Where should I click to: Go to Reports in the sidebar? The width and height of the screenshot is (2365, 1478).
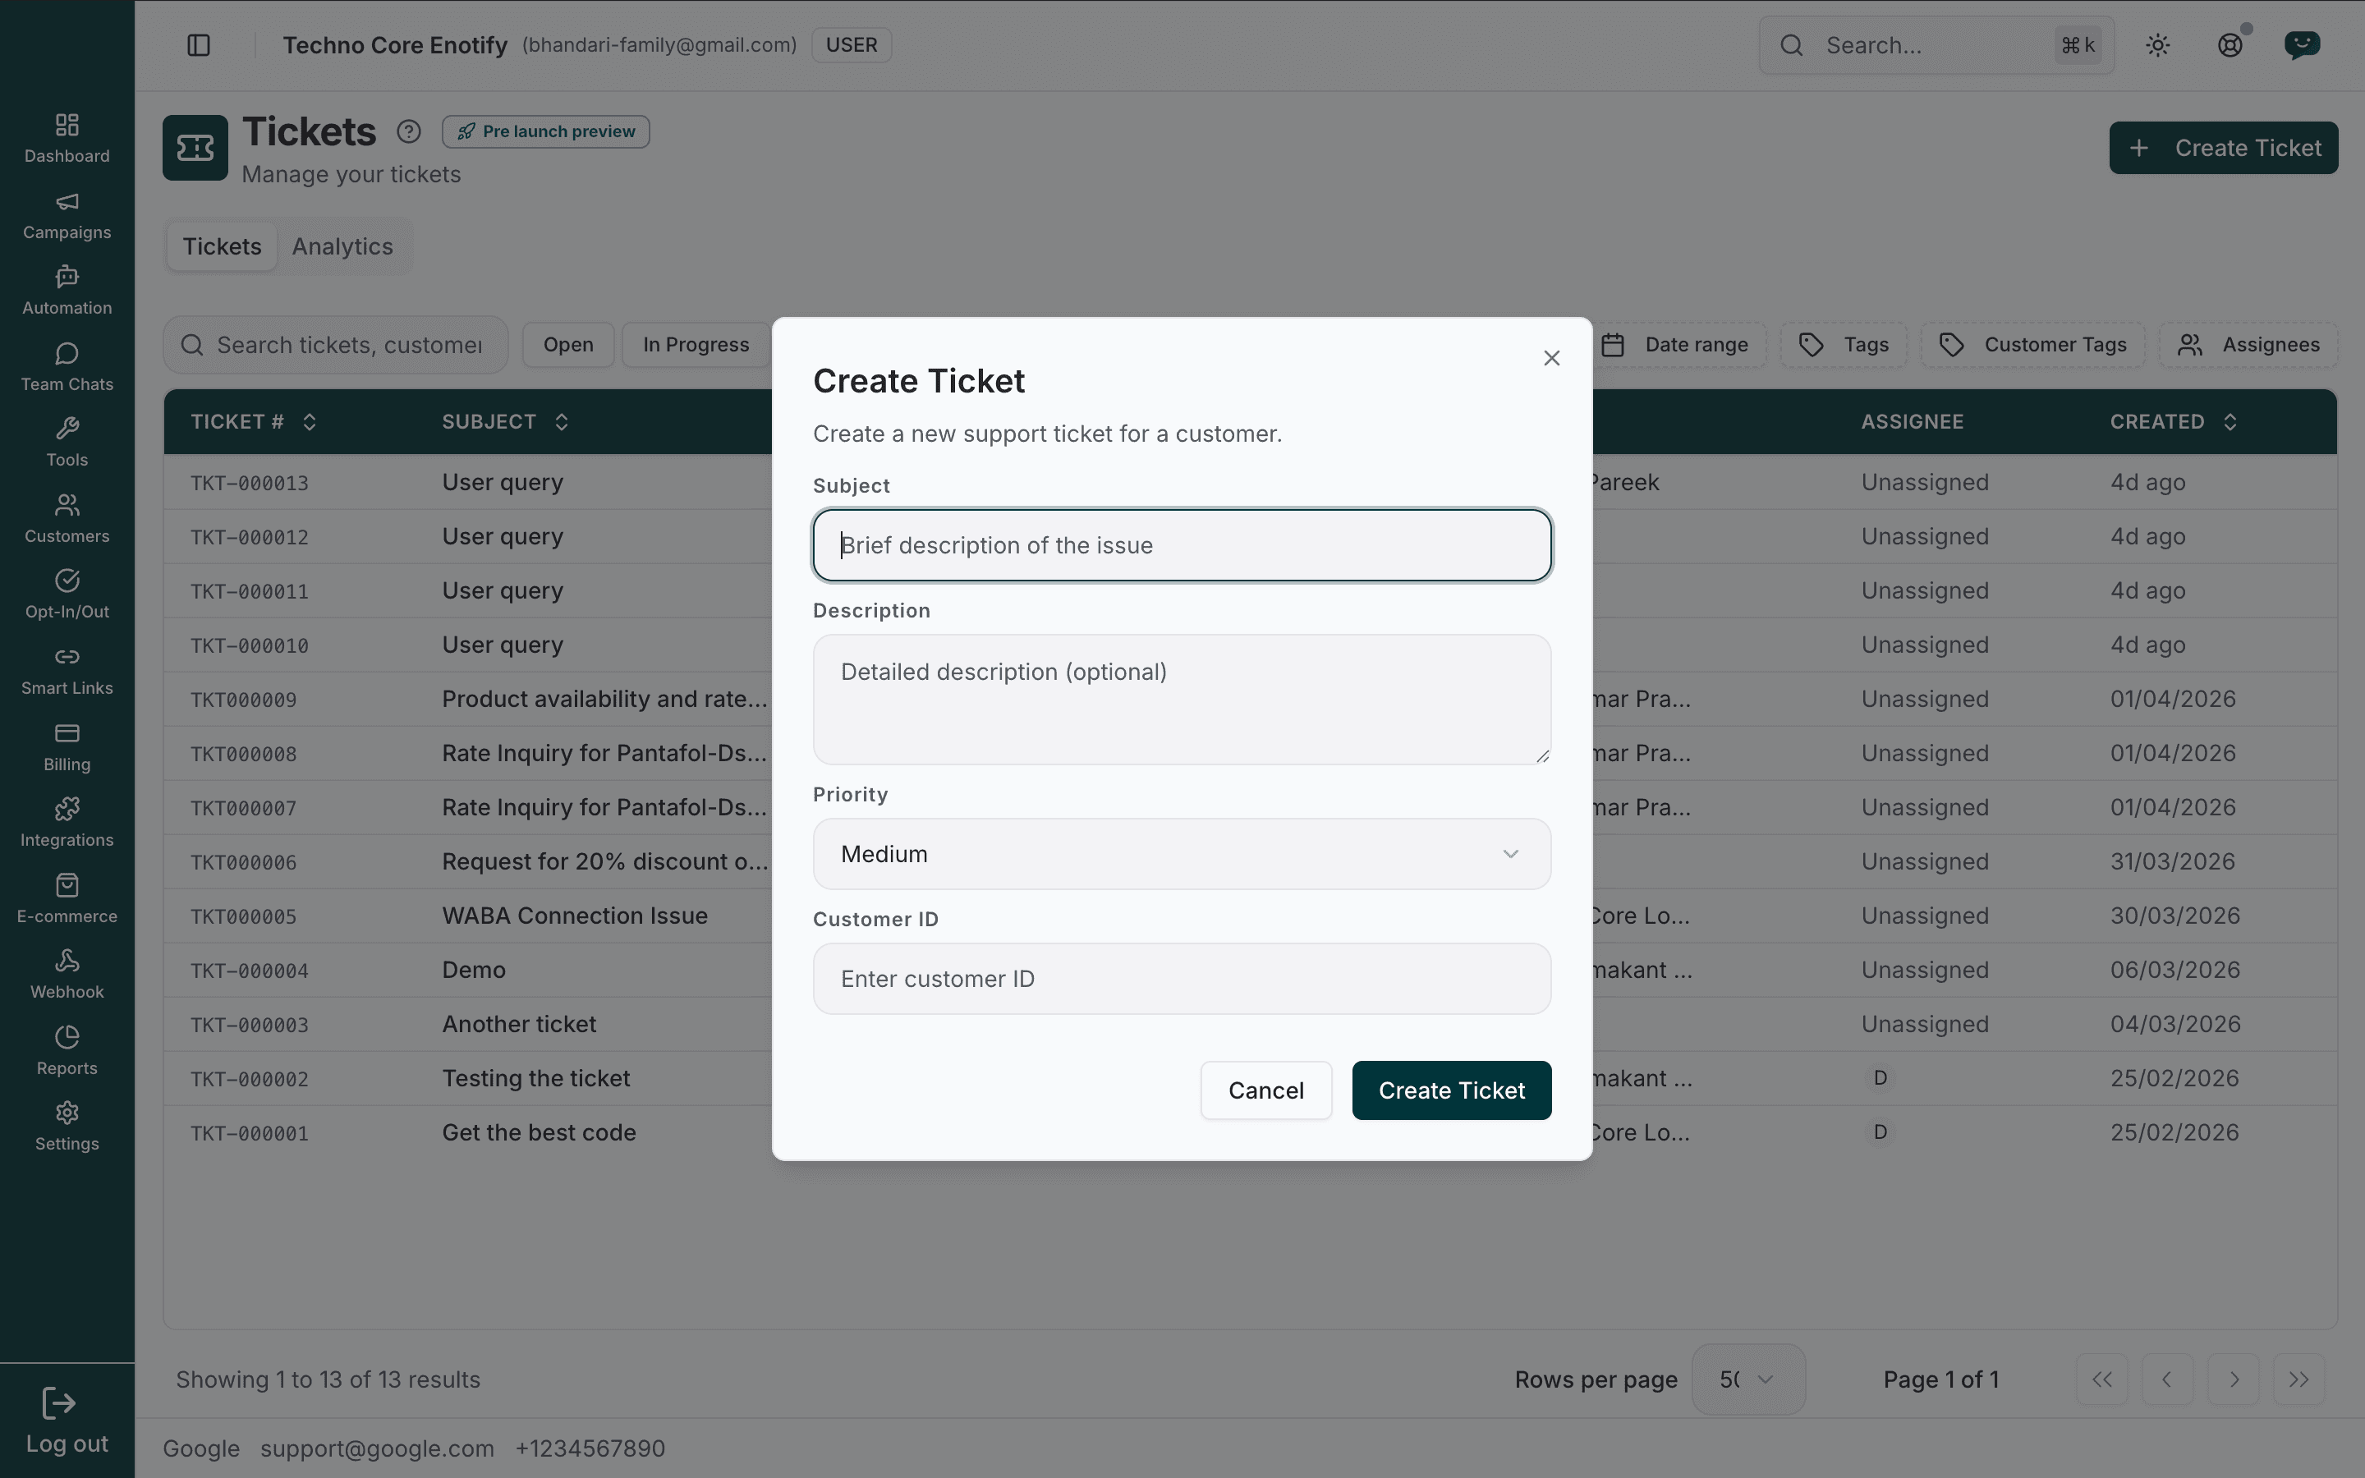[x=67, y=1051]
